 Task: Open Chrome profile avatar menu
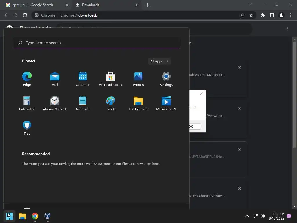click(281, 15)
